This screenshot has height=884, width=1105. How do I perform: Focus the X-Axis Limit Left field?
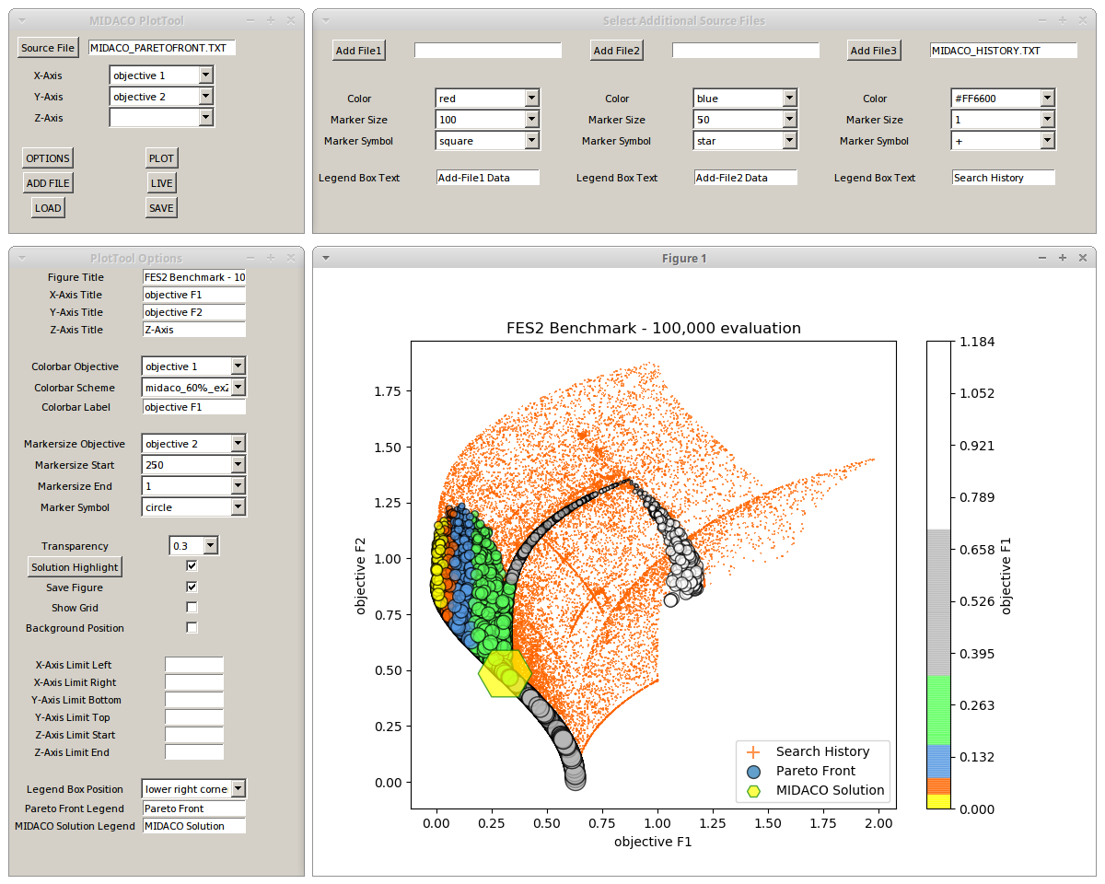[x=194, y=665]
